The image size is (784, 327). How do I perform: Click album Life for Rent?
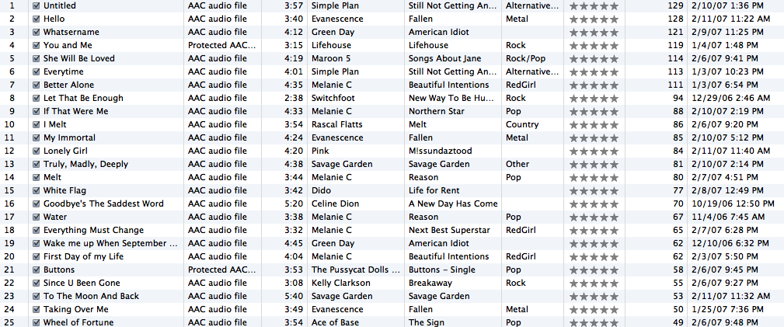(x=434, y=190)
